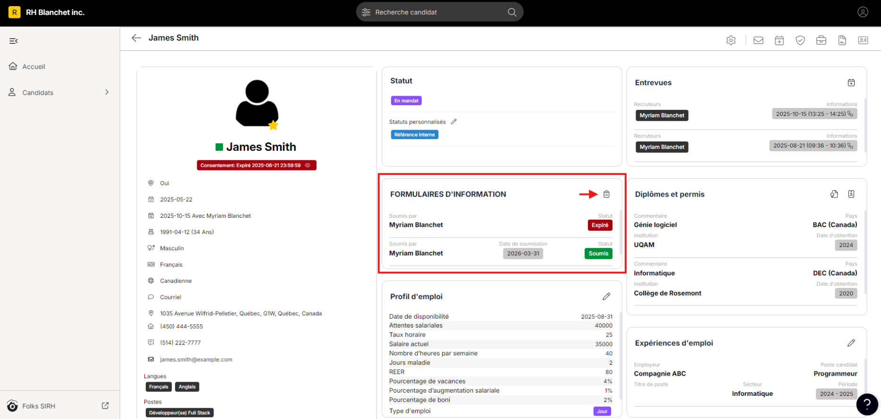This screenshot has width=881, height=419.
Task: Edit Statuts personnalisés with the pencil icon
Action: 454,122
